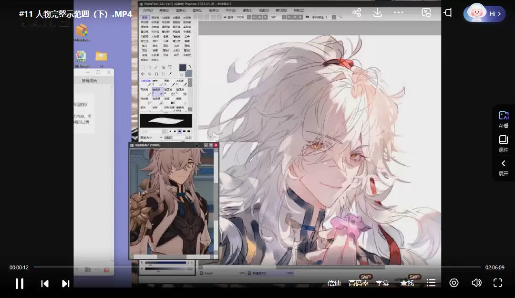This screenshot has width=515, height=298.
Task: Share this video using the share icon
Action: pyautogui.click(x=357, y=13)
